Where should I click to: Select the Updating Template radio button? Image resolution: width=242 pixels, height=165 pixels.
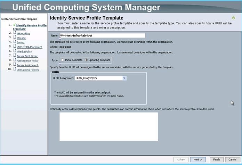click(86, 60)
